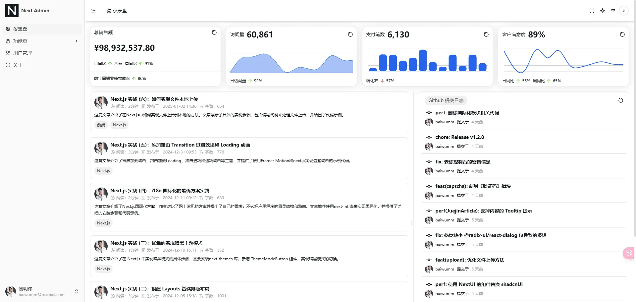Open the 用户管理 menu item

(x=42, y=53)
